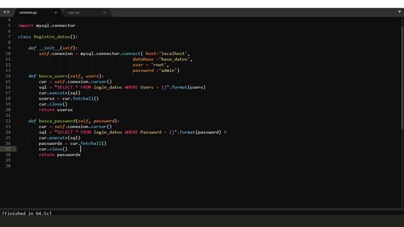Click SELECT query with 'WHERE Password'
The image size is (404, 227).
(x=130, y=132)
